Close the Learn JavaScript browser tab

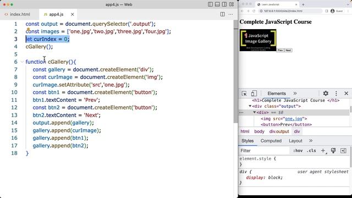click(296, 4)
